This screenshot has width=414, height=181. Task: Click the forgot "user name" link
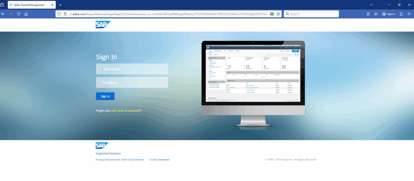[x=117, y=110]
